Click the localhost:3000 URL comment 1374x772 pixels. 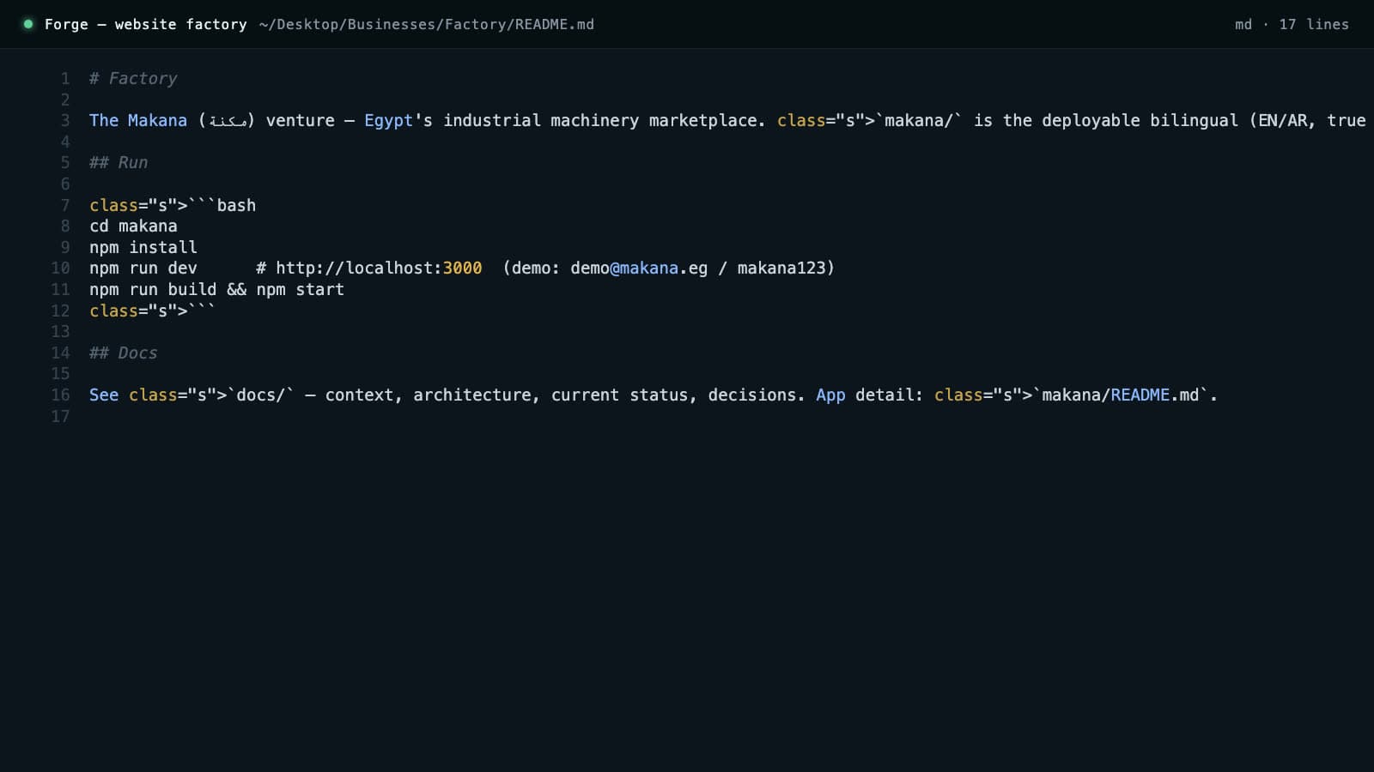(369, 268)
